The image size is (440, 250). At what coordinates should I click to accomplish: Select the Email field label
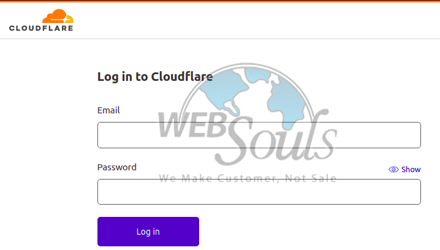coord(108,110)
